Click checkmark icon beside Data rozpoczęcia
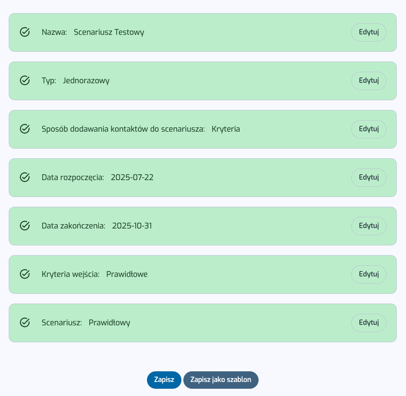This screenshot has height=396, width=406. pyautogui.click(x=25, y=177)
